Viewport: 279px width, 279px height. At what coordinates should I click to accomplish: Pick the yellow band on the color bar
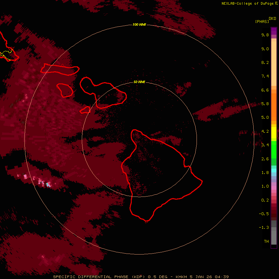(x=274, y=133)
